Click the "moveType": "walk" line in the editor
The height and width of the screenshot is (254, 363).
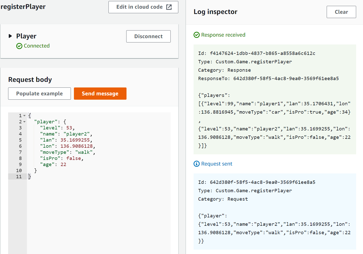coord(67,152)
